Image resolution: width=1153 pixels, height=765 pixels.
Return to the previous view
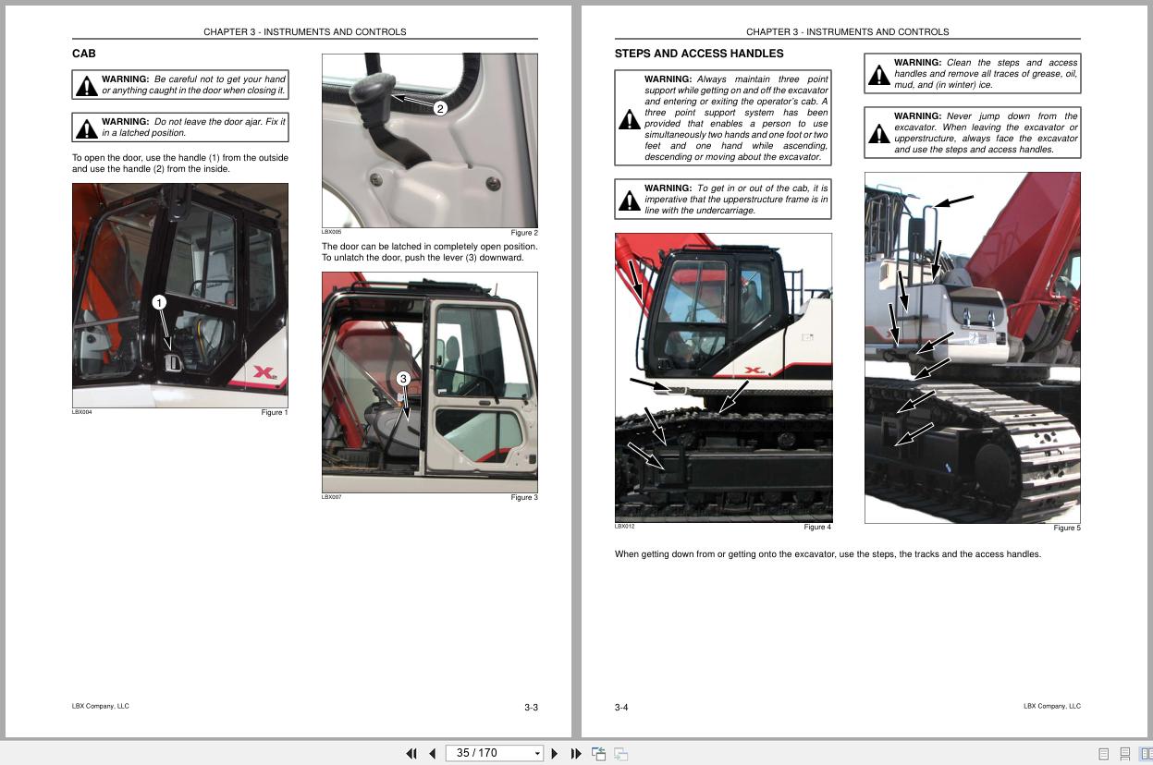tap(598, 753)
